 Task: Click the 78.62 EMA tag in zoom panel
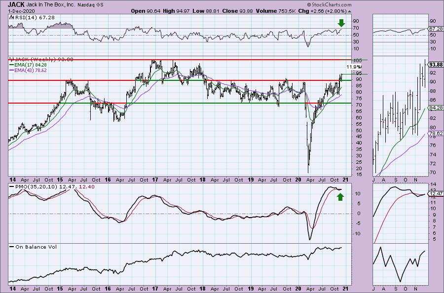pos(436,133)
